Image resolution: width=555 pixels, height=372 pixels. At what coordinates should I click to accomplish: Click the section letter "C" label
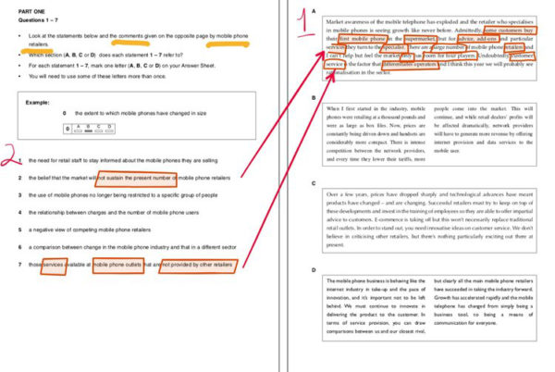(x=314, y=183)
